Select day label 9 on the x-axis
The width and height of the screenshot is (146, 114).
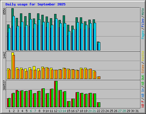coord(44,111)
